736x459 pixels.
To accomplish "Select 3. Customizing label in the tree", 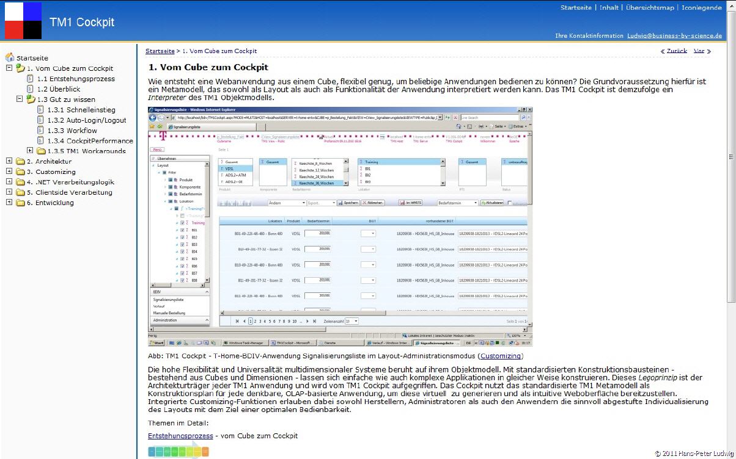I will [51, 172].
